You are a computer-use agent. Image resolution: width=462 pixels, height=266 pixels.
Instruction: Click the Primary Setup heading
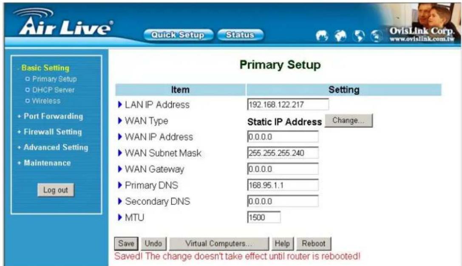tap(280, 65)
